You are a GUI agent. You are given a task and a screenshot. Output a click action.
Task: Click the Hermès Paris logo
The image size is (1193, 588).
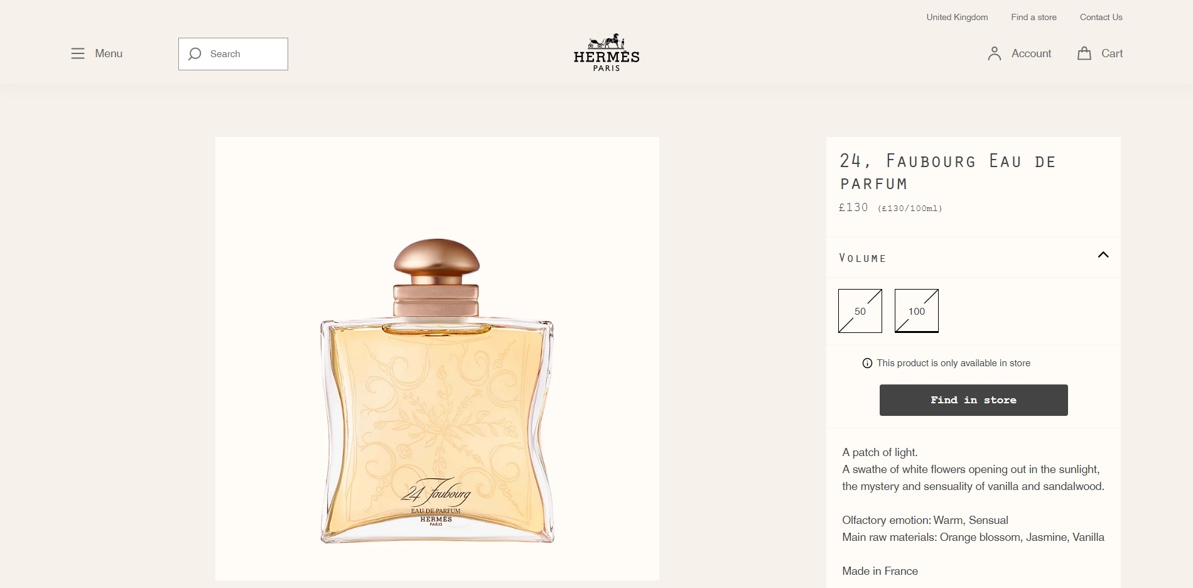click(607, 52)
